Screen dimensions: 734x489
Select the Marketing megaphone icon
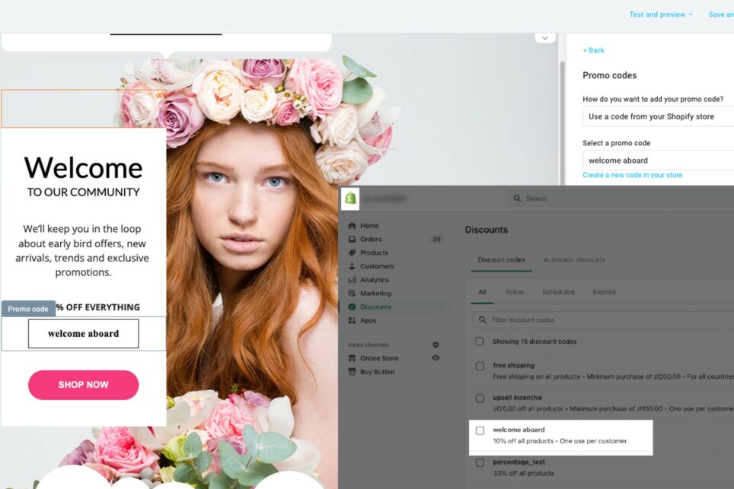click(353, 293)
